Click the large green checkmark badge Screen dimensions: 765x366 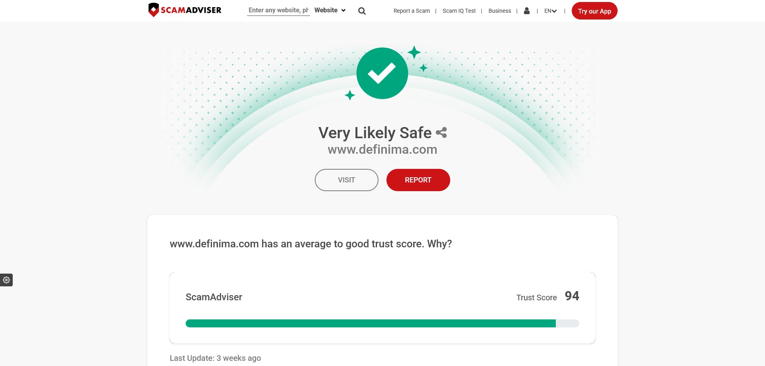(x=382, y=73)
